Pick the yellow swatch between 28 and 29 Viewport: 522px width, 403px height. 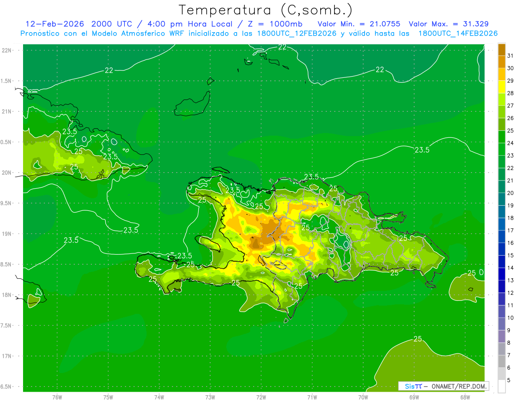point(502,87)
